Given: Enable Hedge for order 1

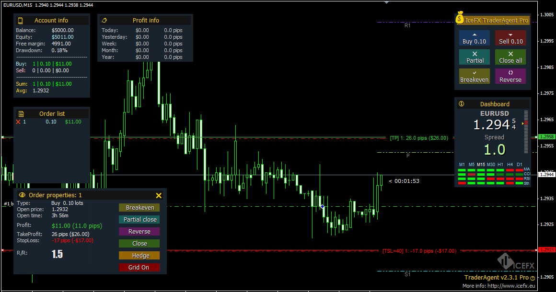Looking at the screenshot, I should point(139,255).
